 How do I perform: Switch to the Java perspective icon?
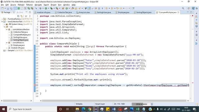point(193,8)
